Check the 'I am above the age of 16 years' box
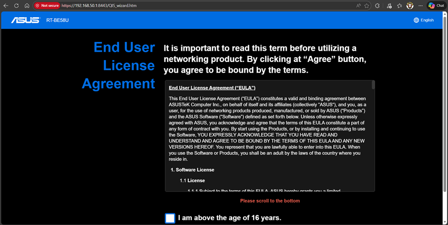The height and width of the screenshot is (225, 448). (170, 218)
